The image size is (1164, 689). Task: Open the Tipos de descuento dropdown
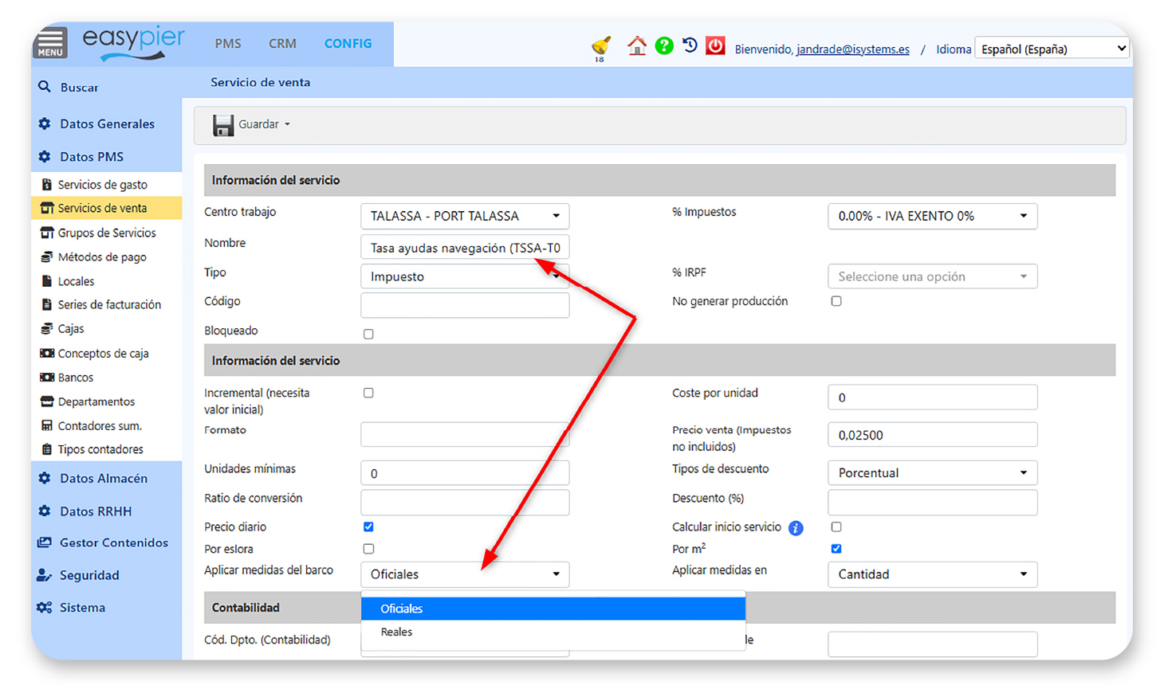click(x=933, y=472)
